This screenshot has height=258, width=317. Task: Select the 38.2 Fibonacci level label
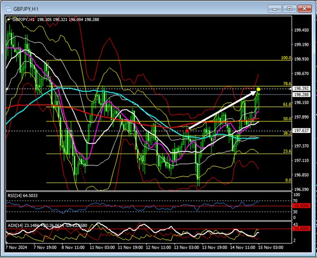coord(287,133)
